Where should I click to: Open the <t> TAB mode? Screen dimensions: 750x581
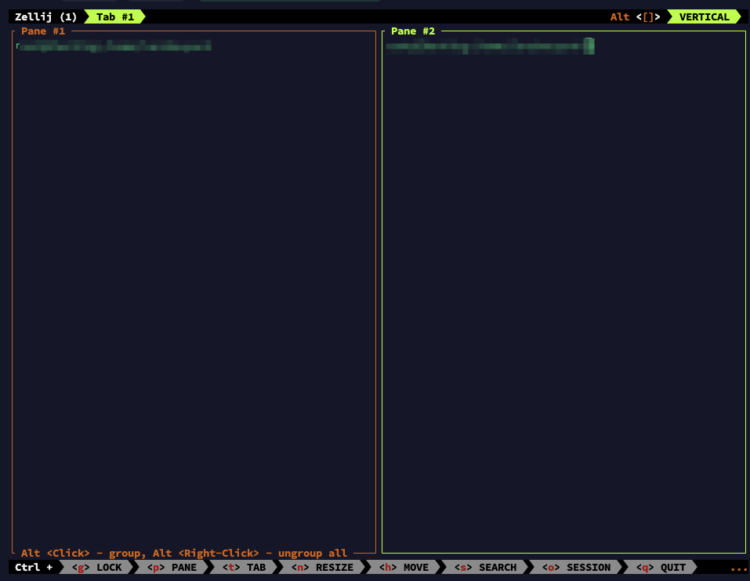point(244,567)
